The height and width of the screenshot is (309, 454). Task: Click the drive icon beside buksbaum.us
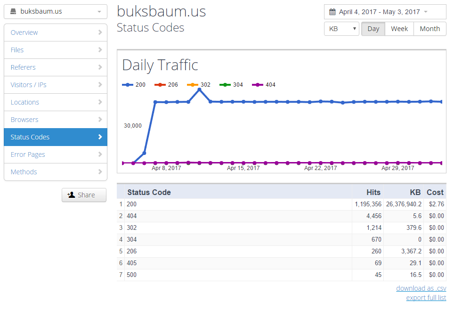click(x=13, y=11)
